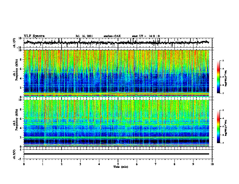This screenshot has width=239, height=184.
Task: Click tick label "9" on the time axis
Action: point(193,164)
